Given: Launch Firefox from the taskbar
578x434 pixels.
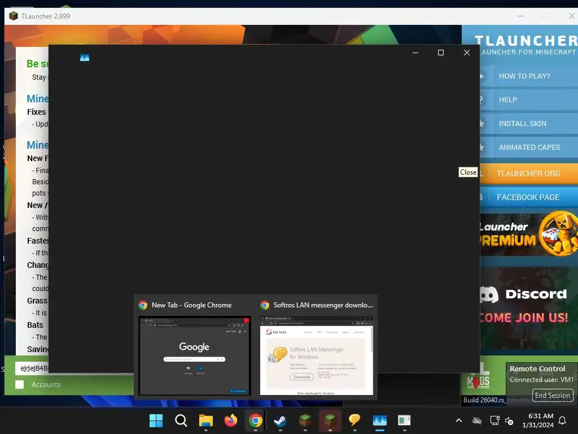Looking at the screenshot, I should point(231,420).
